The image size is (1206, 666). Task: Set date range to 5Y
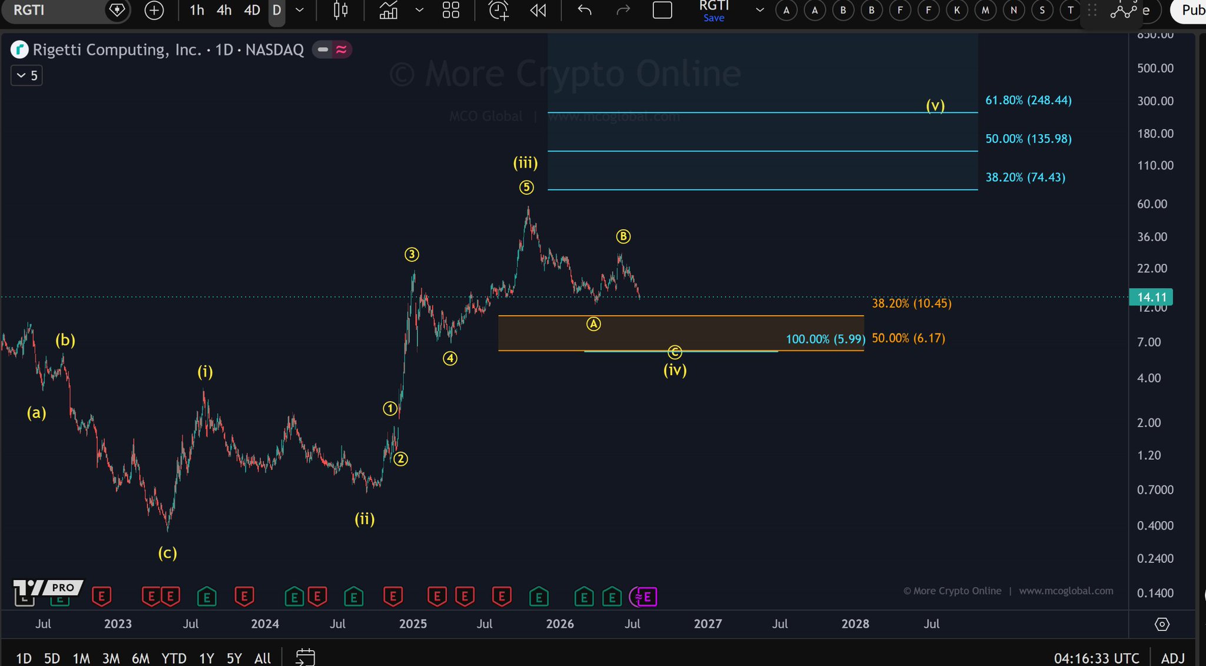pos(234,658)
